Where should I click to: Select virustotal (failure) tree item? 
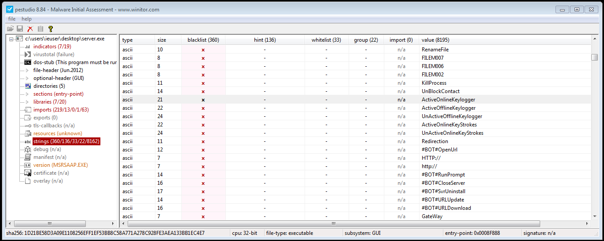[54, 54]
